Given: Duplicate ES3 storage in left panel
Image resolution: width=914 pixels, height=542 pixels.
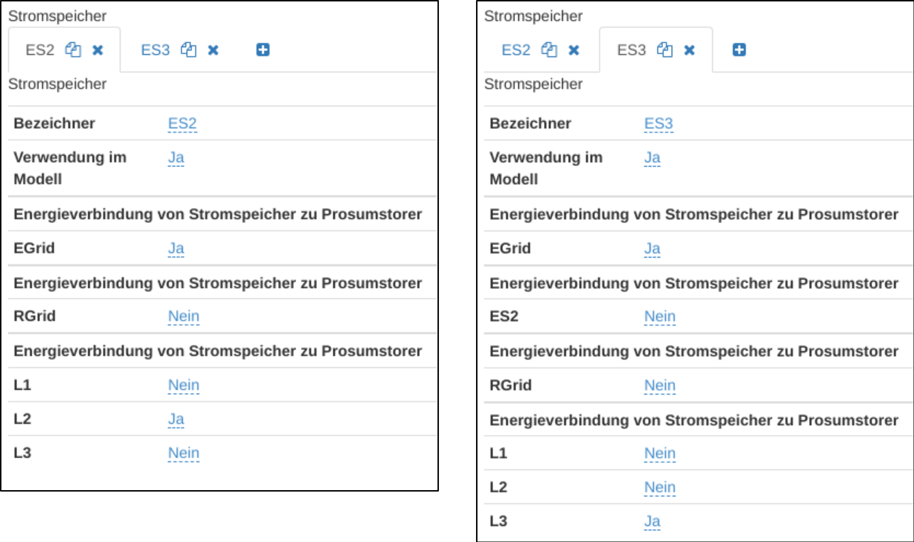Looking at the screenshot, I should [189, 49].
